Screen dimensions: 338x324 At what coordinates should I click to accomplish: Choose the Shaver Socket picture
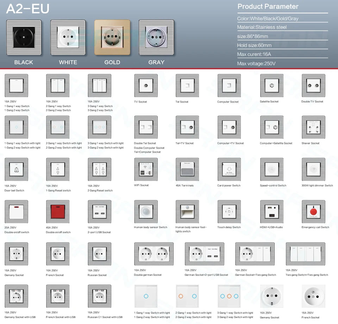[313, 127]
